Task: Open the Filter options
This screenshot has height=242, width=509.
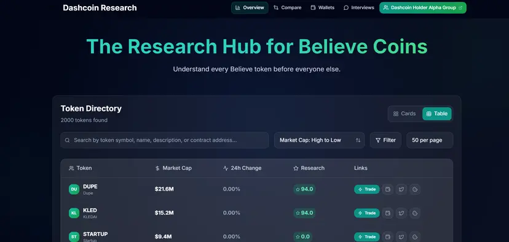Action: coord(385,140)
